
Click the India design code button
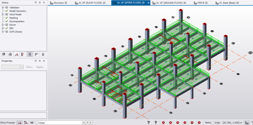pyautogui.click(x=217, y=122)
